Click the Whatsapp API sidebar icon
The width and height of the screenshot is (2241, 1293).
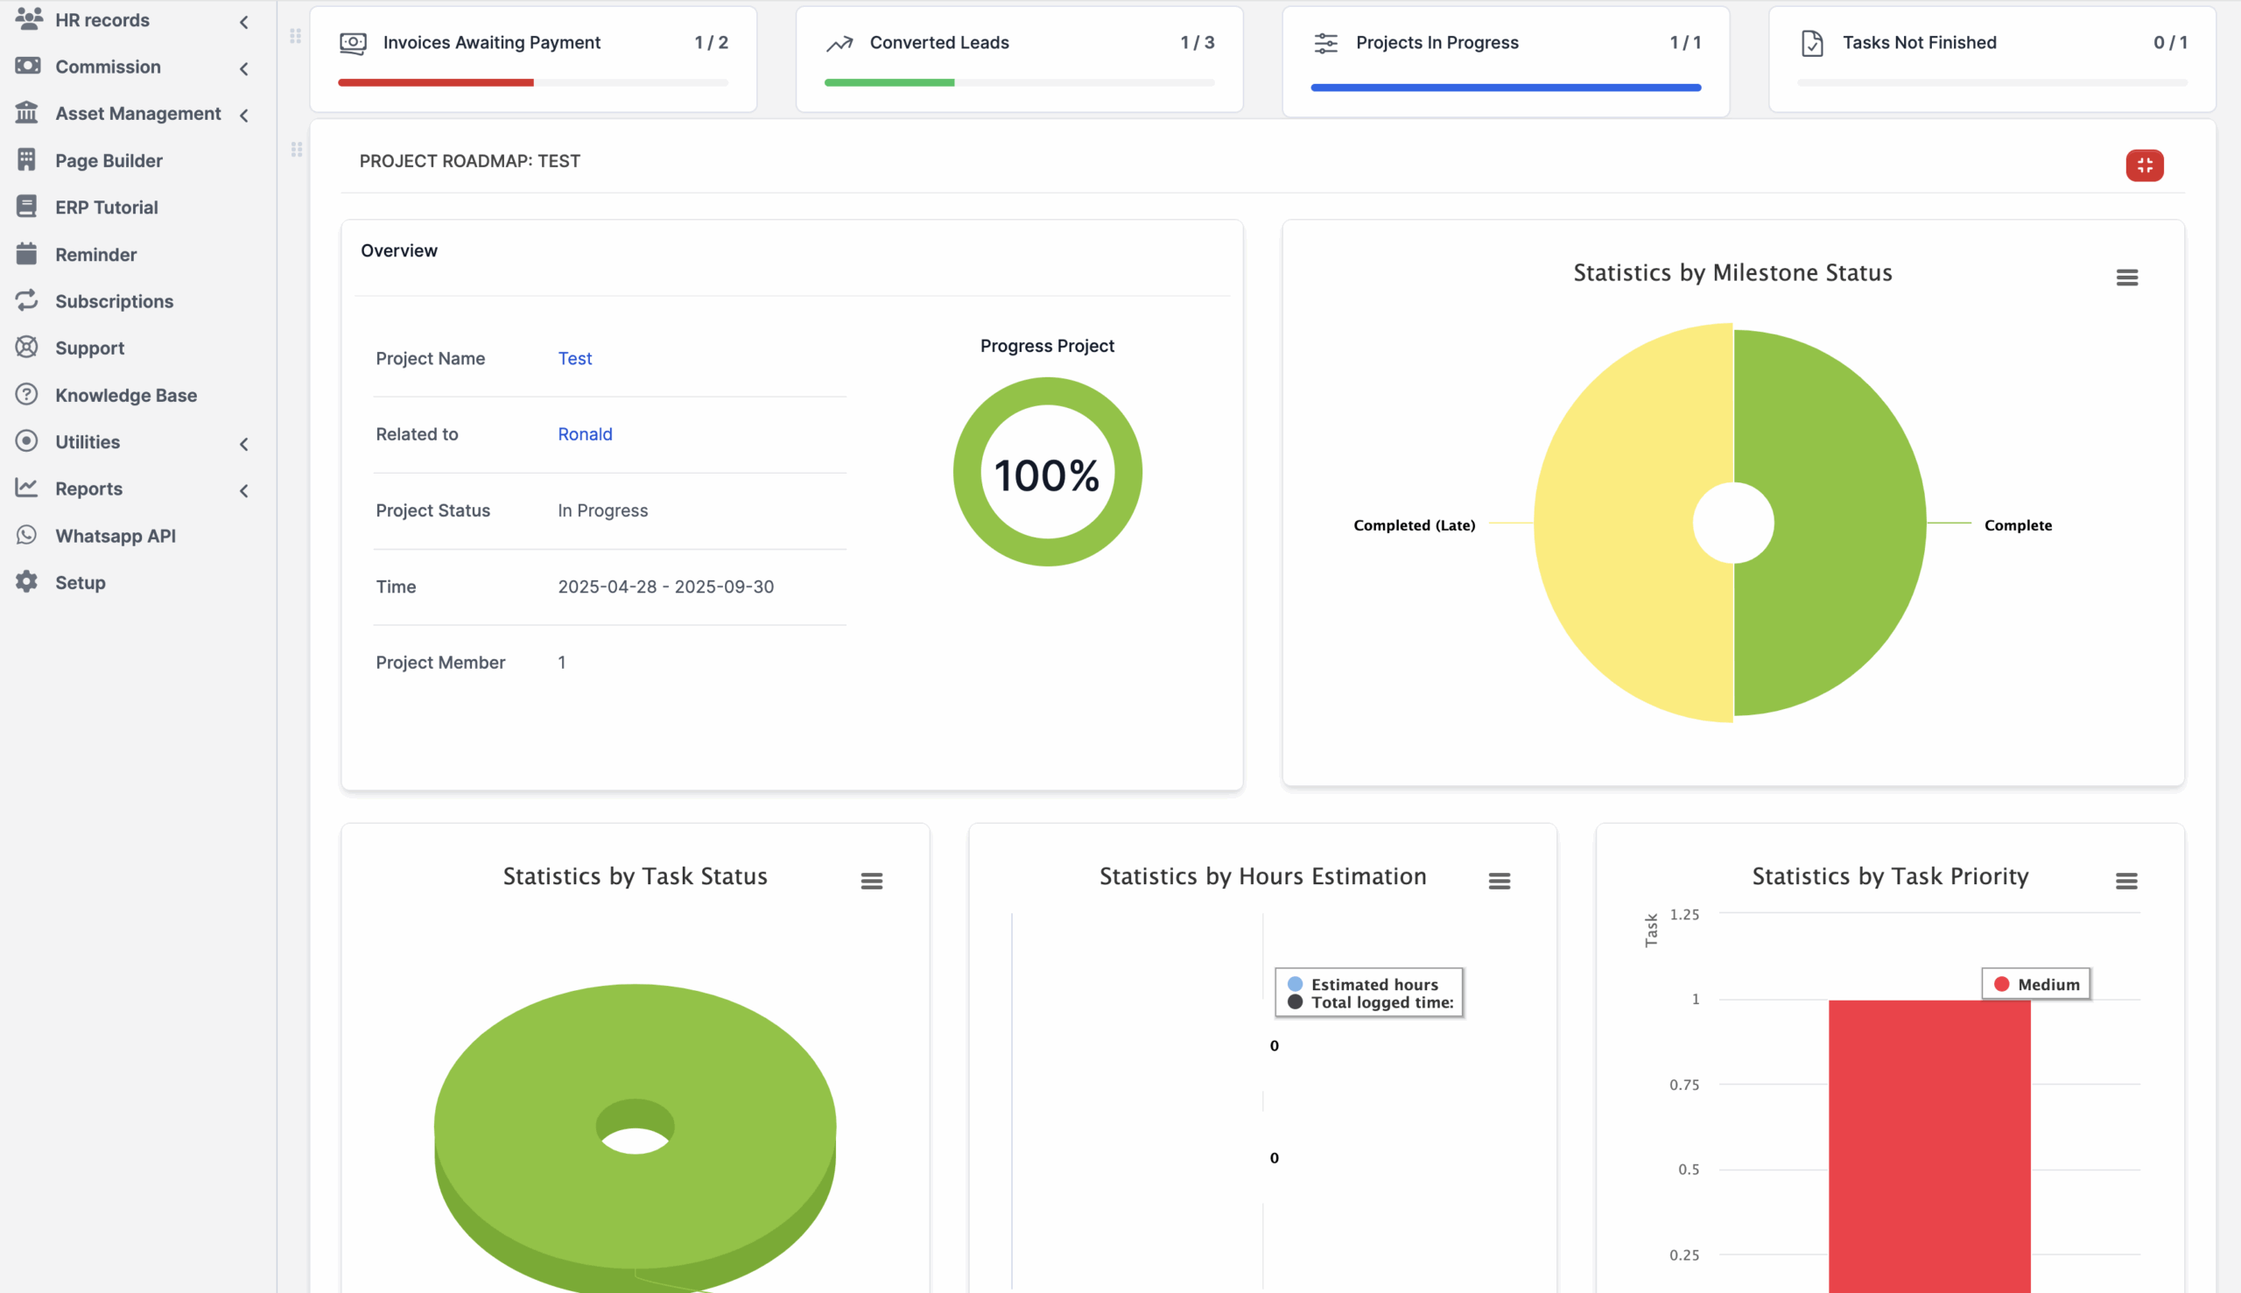(x=26, y=536)
